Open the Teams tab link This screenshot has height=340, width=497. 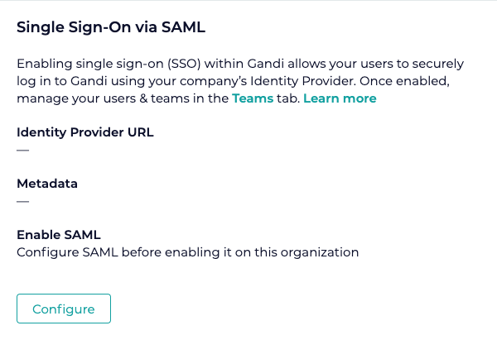(253, 98)
